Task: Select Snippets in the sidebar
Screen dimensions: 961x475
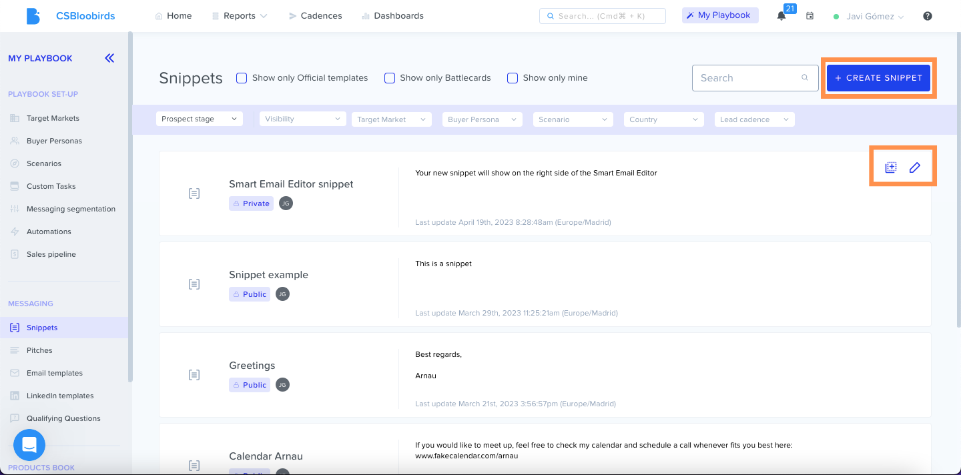Action: coord(64,328)
